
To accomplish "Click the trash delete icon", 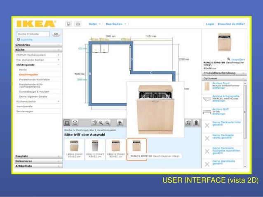I will click(196, 123).
